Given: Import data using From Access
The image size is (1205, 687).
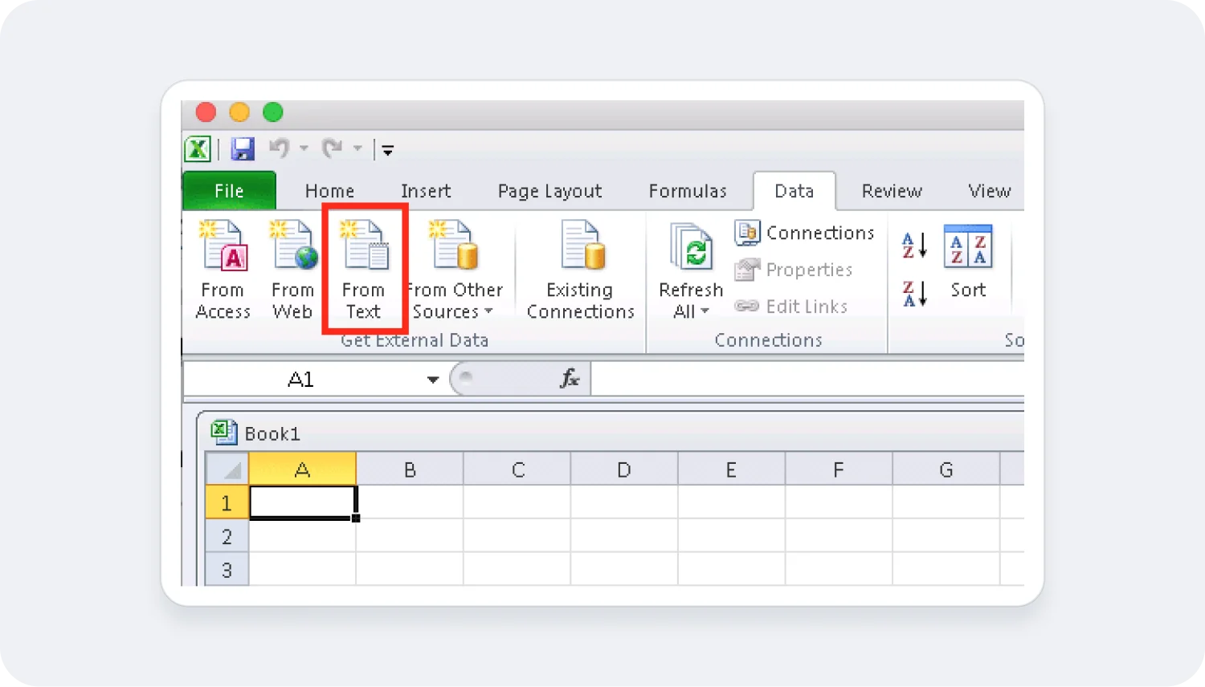Looking at the screenshot, I should coord(223,269).
